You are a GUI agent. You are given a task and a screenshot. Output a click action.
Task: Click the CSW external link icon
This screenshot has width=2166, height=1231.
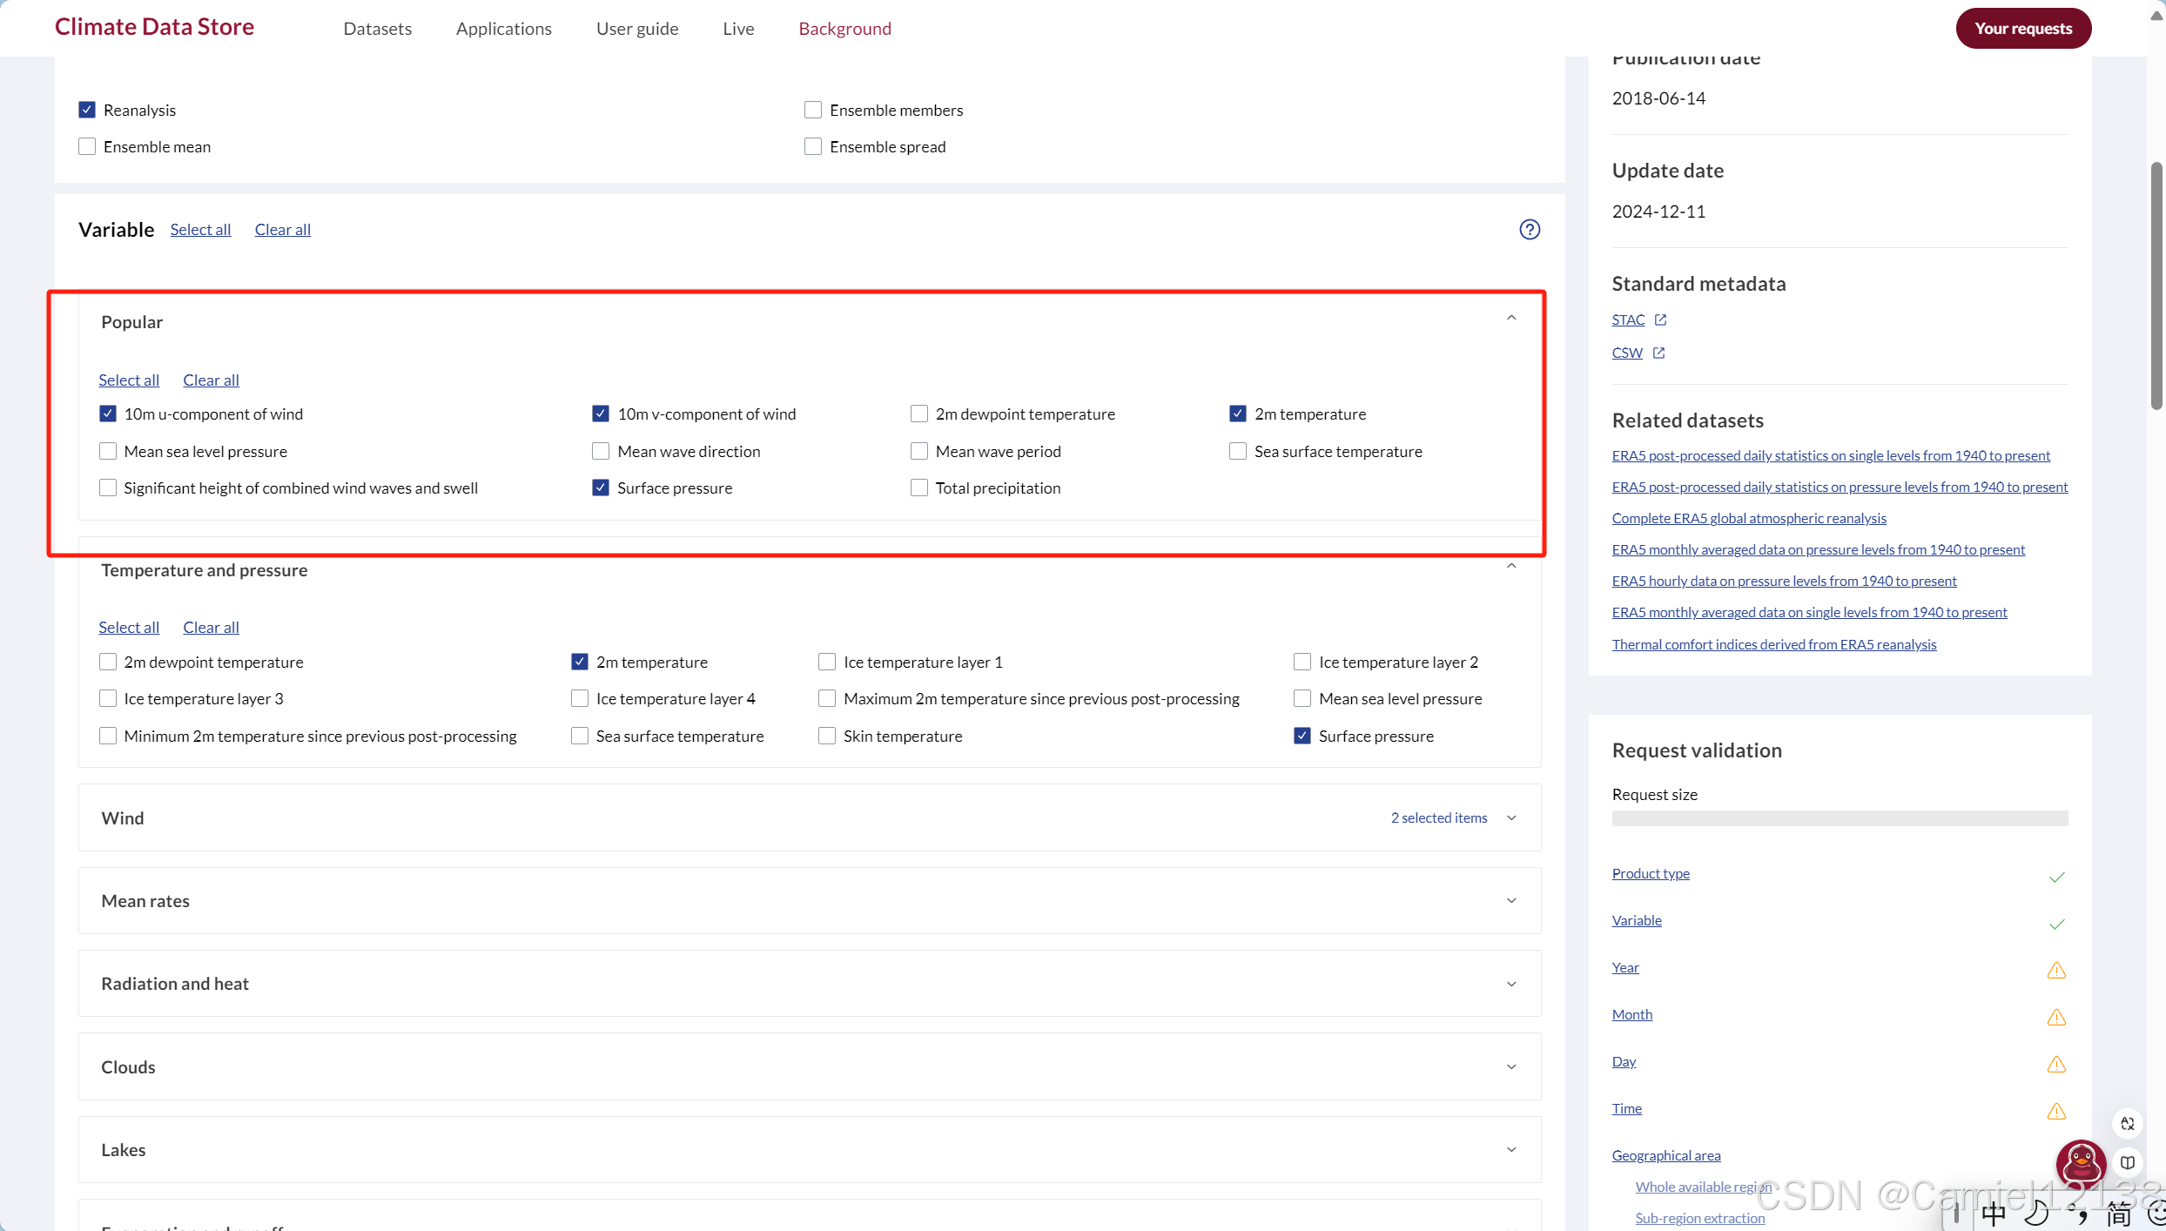coord(1658,353)
